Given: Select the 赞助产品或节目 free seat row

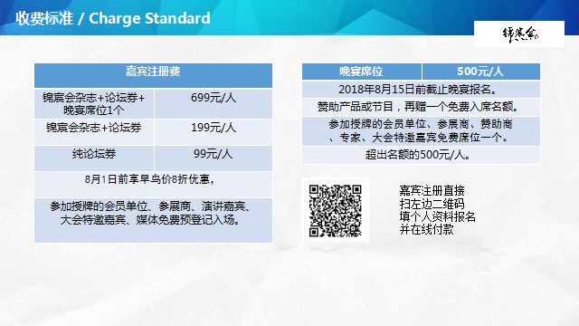Looking at the screenshot, I should pos(421,107).
